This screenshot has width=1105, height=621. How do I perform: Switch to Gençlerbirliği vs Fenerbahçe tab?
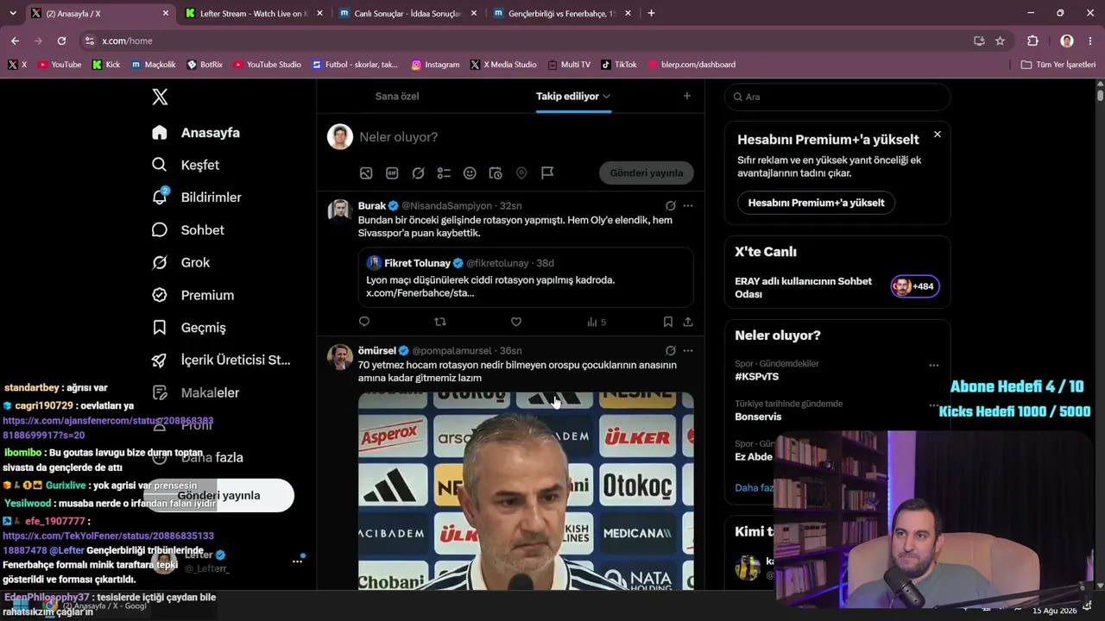[x=561, y=13]
